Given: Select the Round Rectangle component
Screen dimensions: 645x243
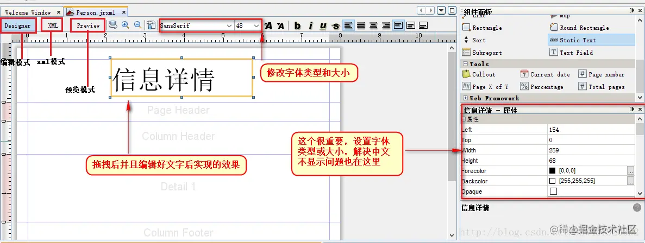Looking at the screenshot, I should click(x=580, y=28).
